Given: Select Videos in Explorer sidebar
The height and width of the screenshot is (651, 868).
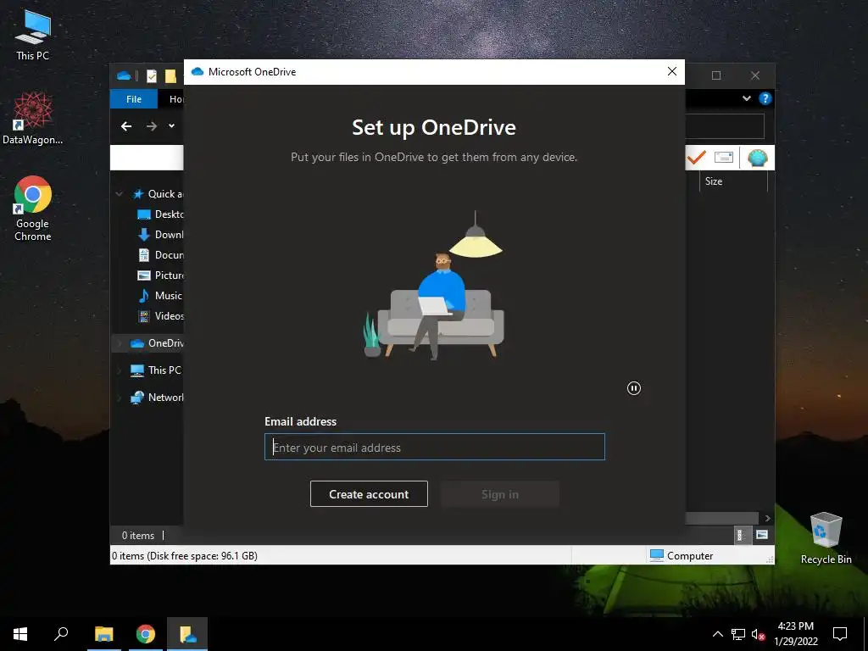Looking at the screenshot, I should pos(160,316).
